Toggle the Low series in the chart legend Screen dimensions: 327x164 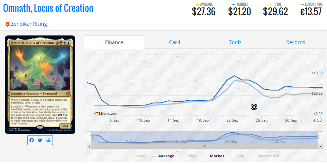pyautogui.click(x=137, y=156)
